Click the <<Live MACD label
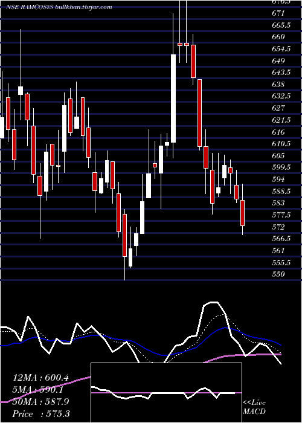Viewport: 302px width, 423px height. pos(254,407)
